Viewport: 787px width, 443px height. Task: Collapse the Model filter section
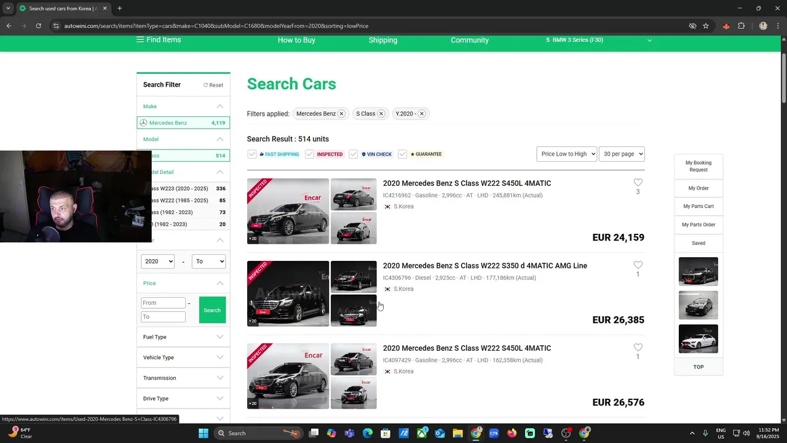220,139
